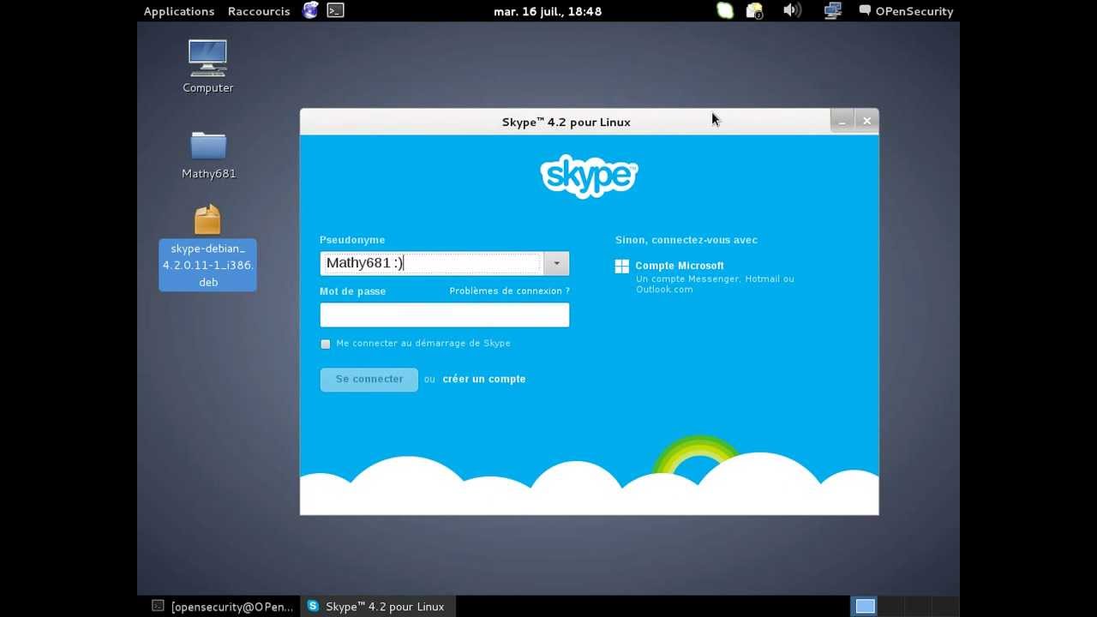Screen dimensions: 1097x617
Task: Enable Me connecter au démarrage de Skype
Action: [326, 344]
